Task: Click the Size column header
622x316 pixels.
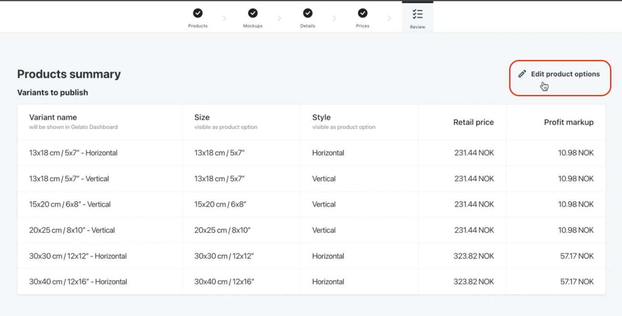Action: click(202, 117)
